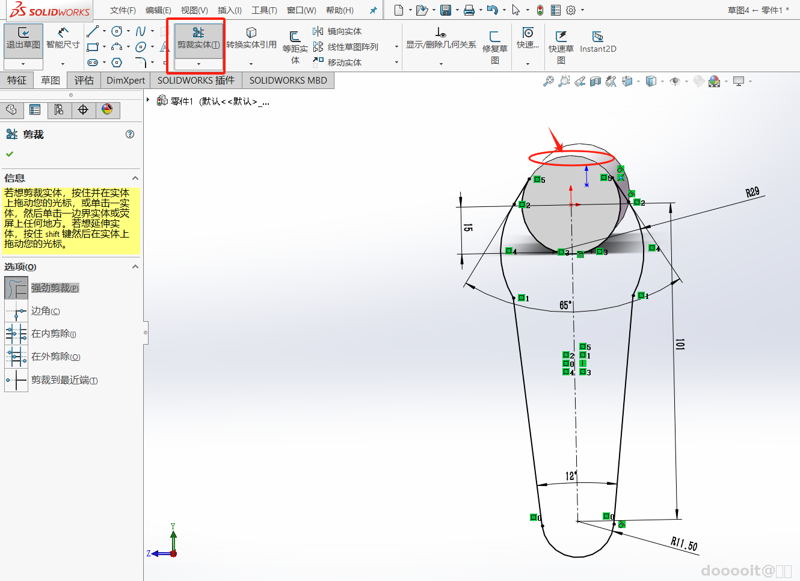Screen dimensions: 800x581
Task: Select the Smart Dimension (智能尺寸) tool
Action: [63, 38]
